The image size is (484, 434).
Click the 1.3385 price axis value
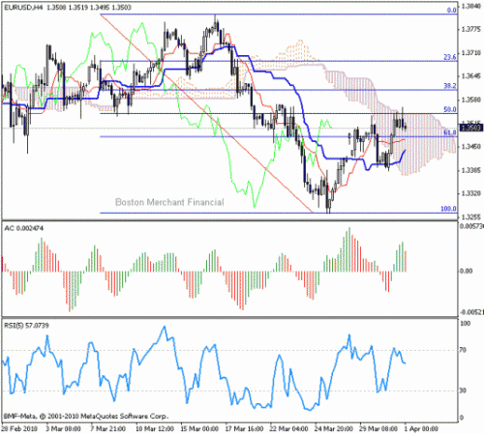471,170
